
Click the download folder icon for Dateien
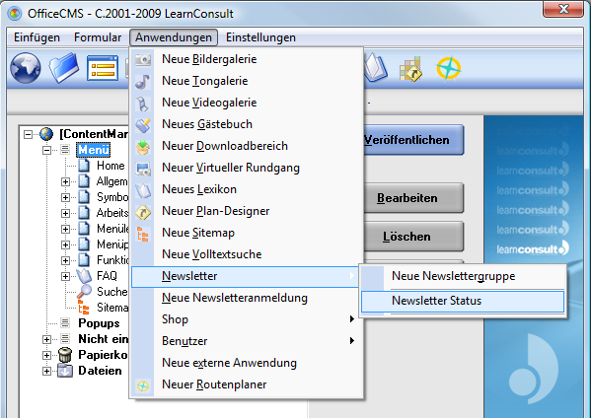pyautogui.click(x=65, y=371)
